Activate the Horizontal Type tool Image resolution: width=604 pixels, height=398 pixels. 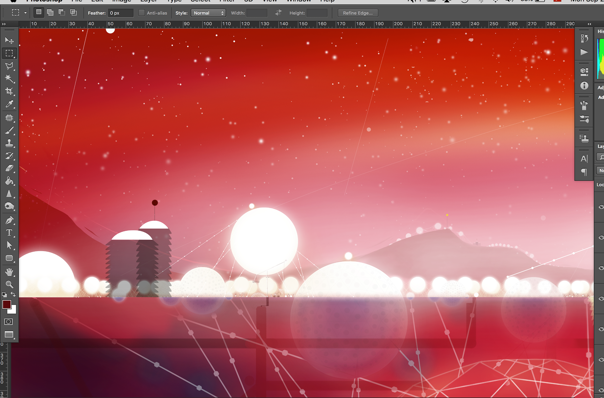coord(9,233)
